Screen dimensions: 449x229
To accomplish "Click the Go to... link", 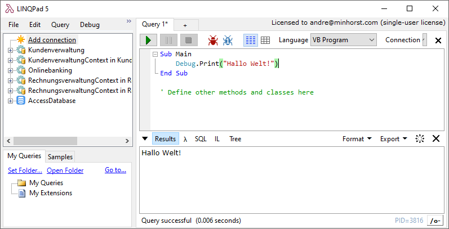I will (115, 170).
